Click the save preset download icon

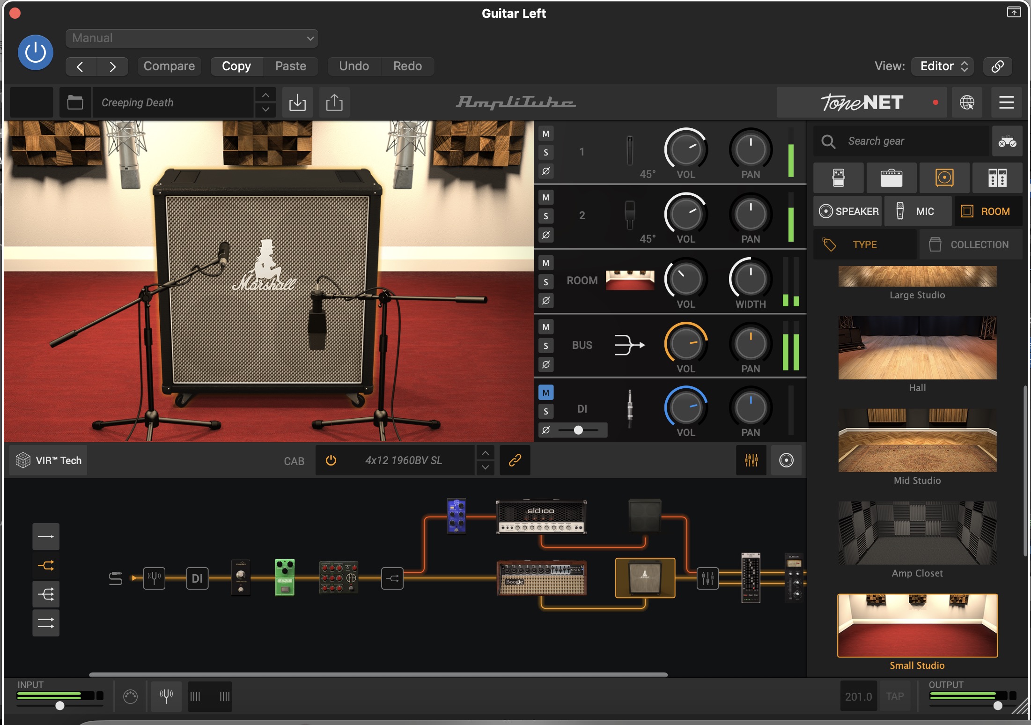pos(297,102)
